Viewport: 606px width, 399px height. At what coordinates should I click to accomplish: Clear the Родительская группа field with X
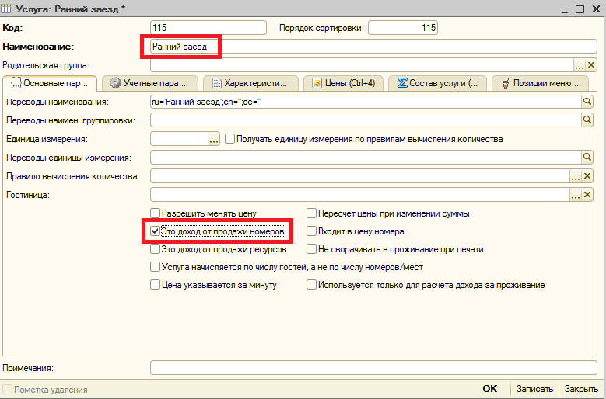click(591, 65)
